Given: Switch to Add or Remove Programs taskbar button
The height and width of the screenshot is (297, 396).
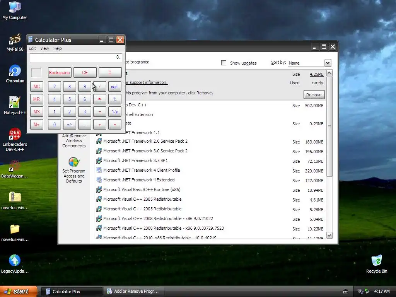Looking at the screenshot, I should click(x=134, y=292).
